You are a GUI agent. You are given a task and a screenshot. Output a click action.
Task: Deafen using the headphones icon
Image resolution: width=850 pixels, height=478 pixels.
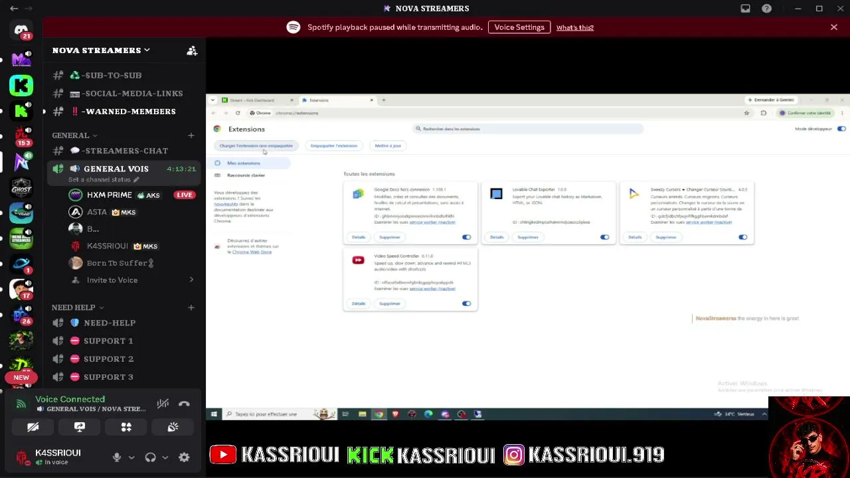[151, 457]
